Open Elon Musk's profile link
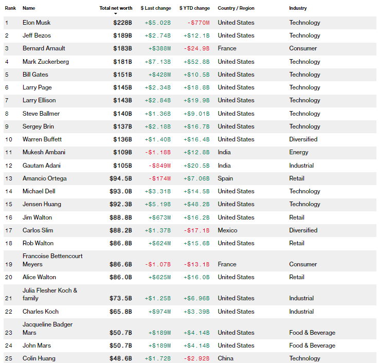Image resolution: width=379 pixels, height=363 pixels. click(37, 23)
